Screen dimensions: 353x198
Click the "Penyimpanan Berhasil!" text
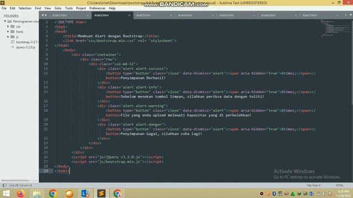point(143,78)
